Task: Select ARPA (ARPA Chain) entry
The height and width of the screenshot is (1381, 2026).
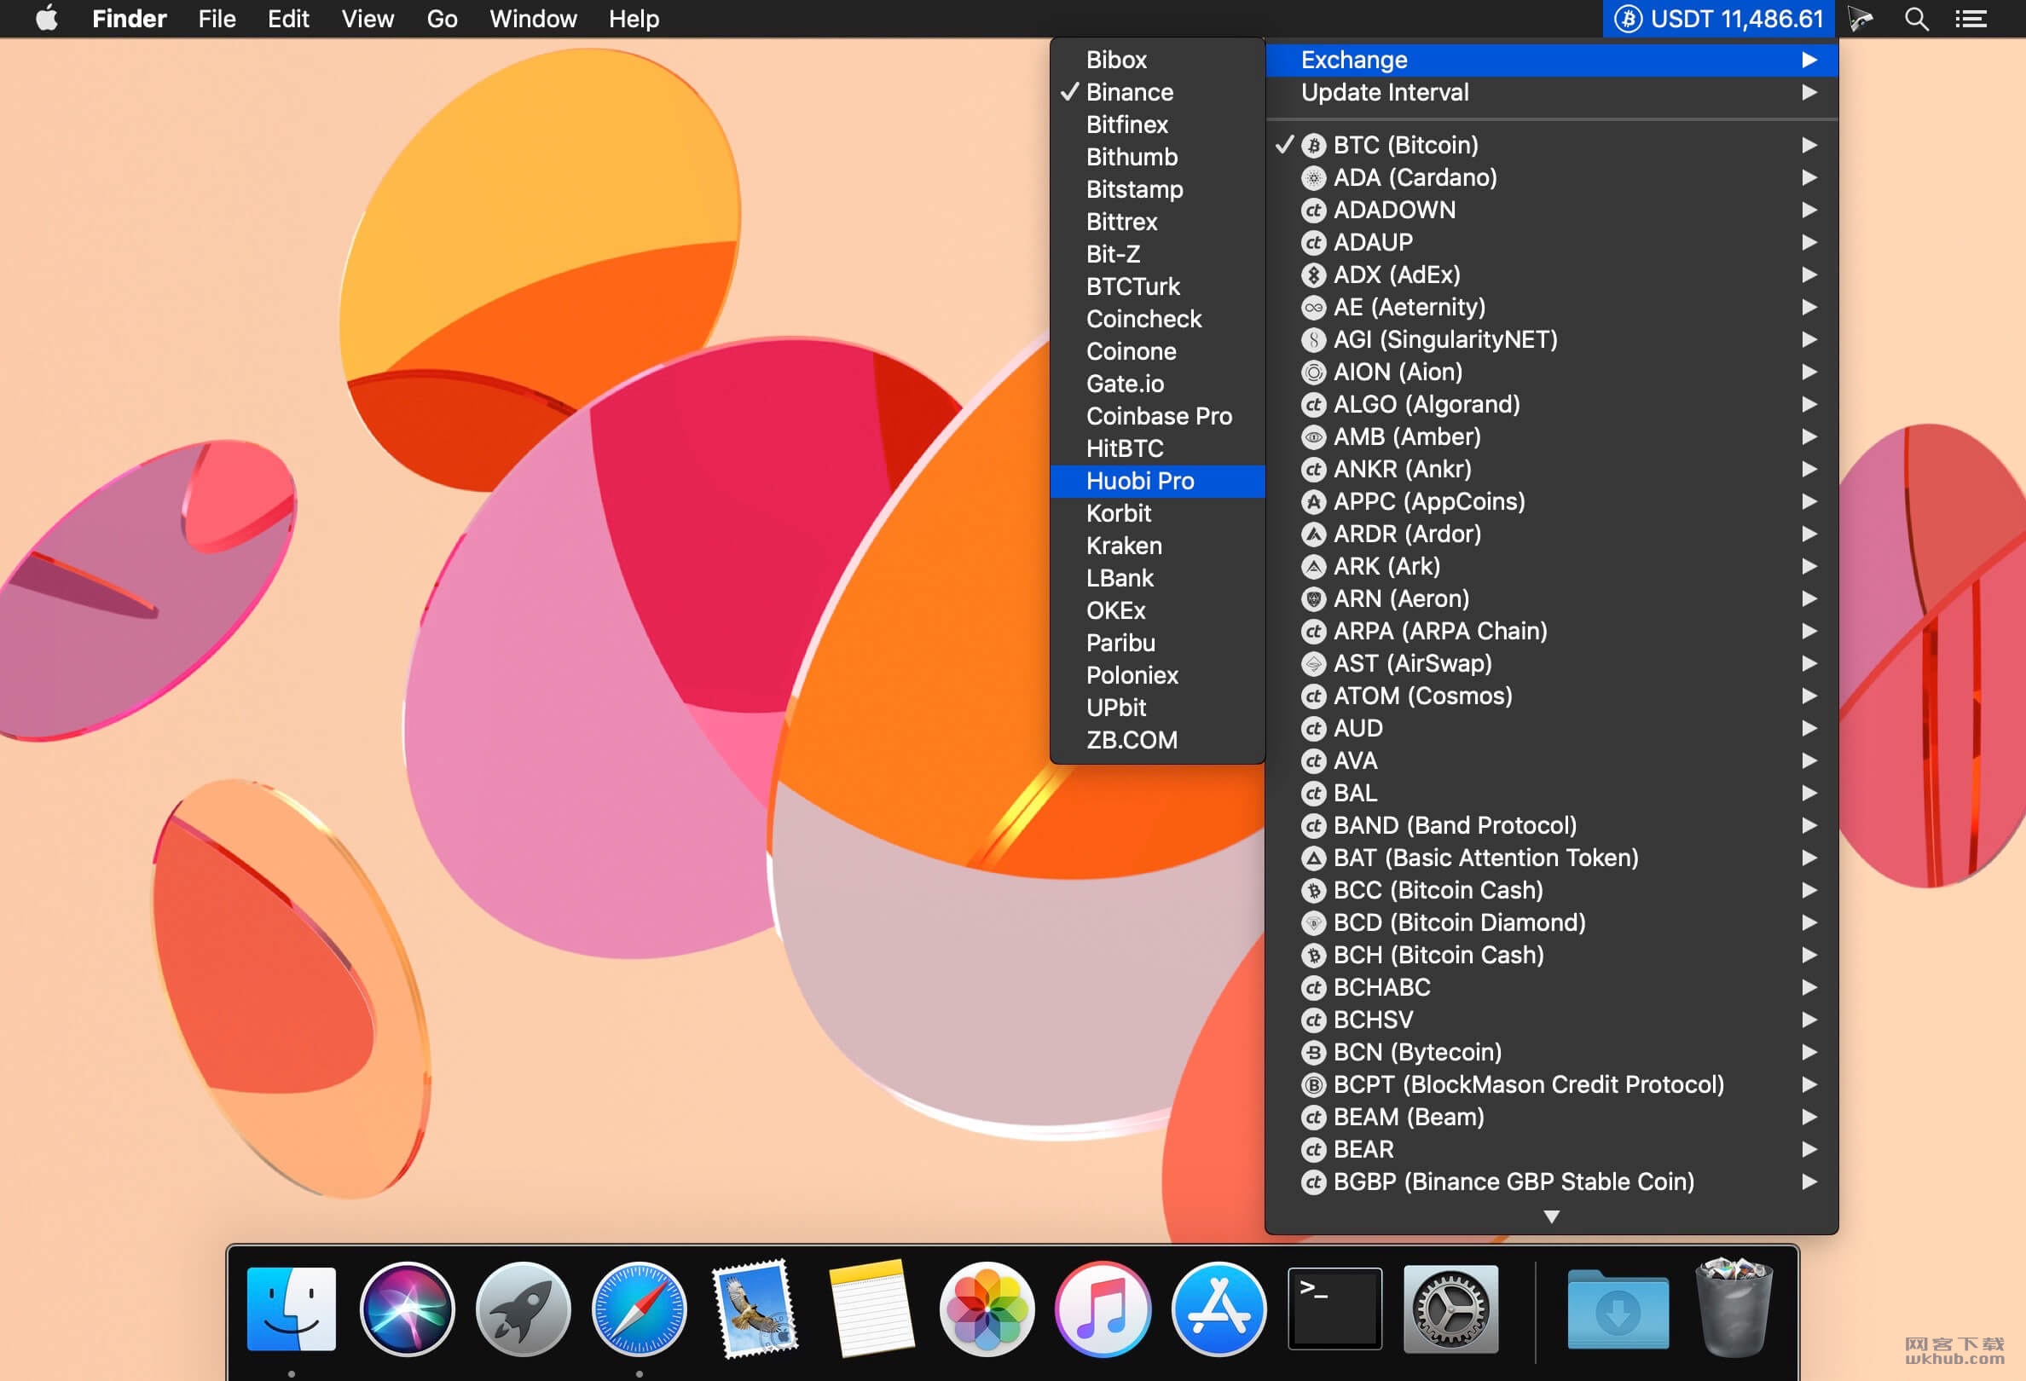Action: 1552,632
